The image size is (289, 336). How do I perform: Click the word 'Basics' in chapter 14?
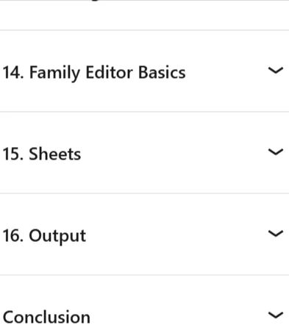(162, 73)
